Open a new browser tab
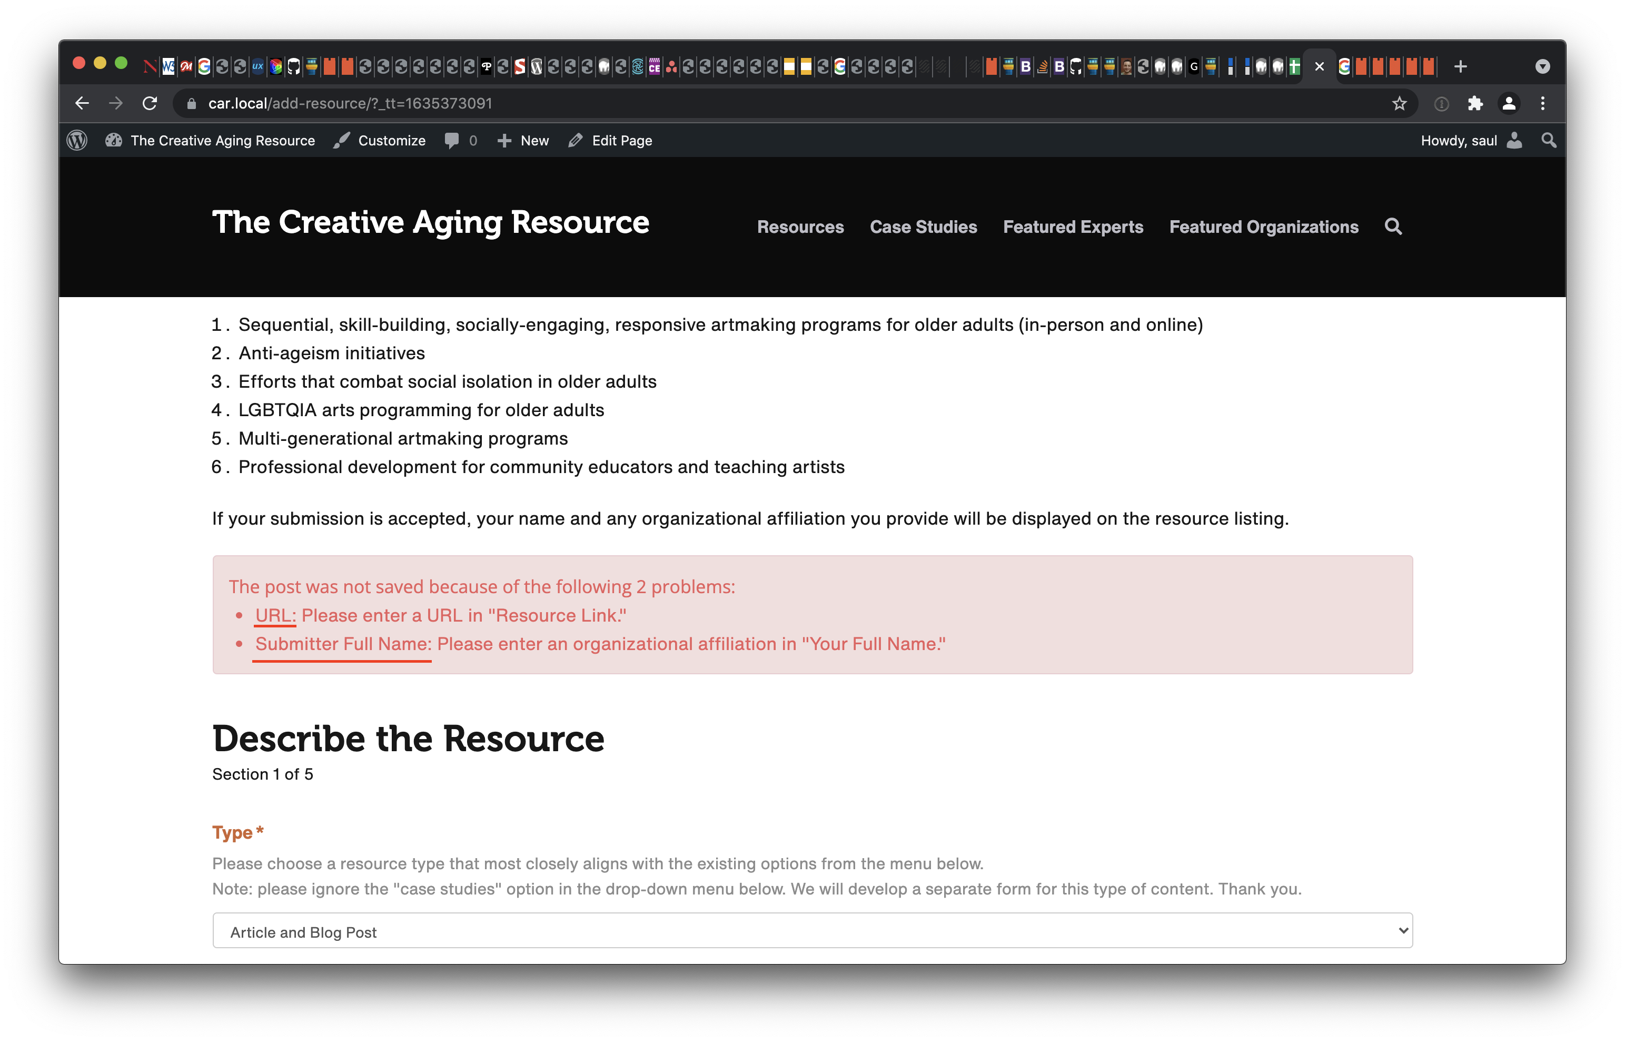 [1460, 66]
